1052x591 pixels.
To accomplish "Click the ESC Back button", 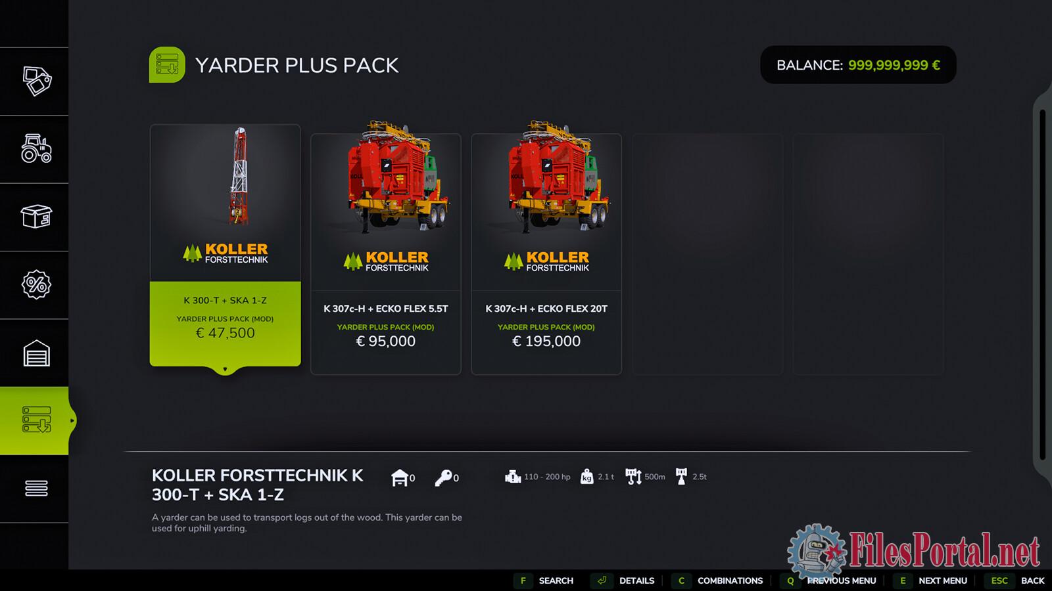I will click(1015, 580).
